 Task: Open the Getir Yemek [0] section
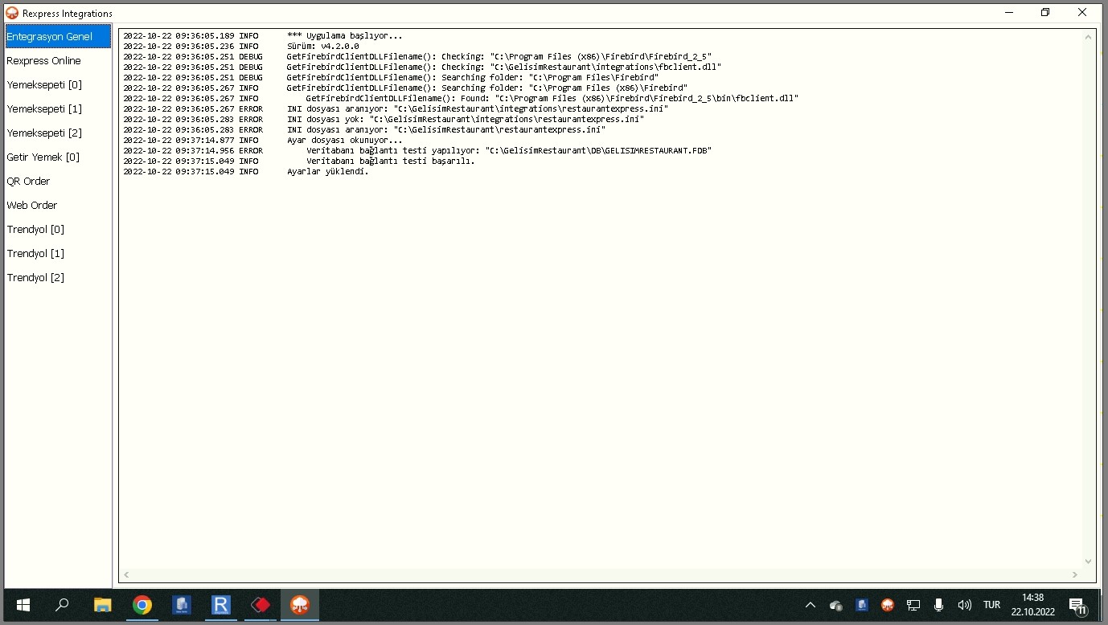58,157
